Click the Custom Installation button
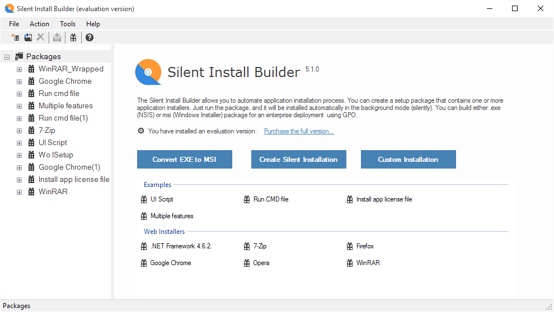Viewport: 554px width, 312px height. point(408,160)
